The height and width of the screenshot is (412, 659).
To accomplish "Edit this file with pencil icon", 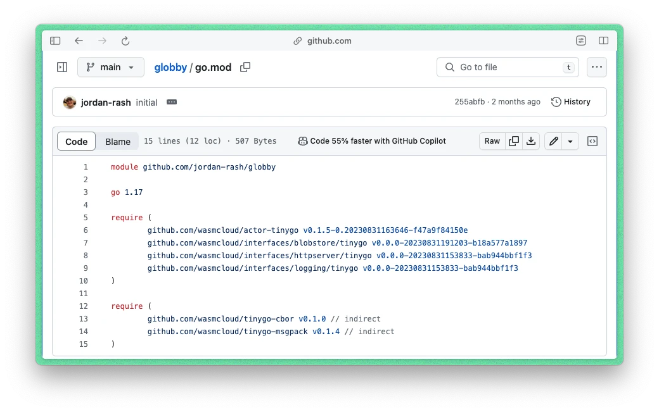I will pos(554,141).
